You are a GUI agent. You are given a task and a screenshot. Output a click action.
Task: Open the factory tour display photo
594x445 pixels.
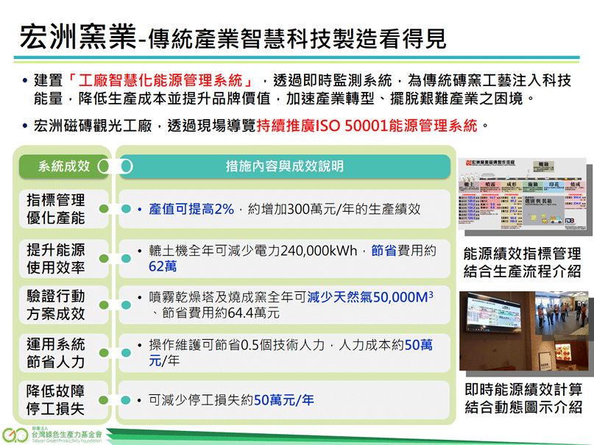click(x=524, y=331)
